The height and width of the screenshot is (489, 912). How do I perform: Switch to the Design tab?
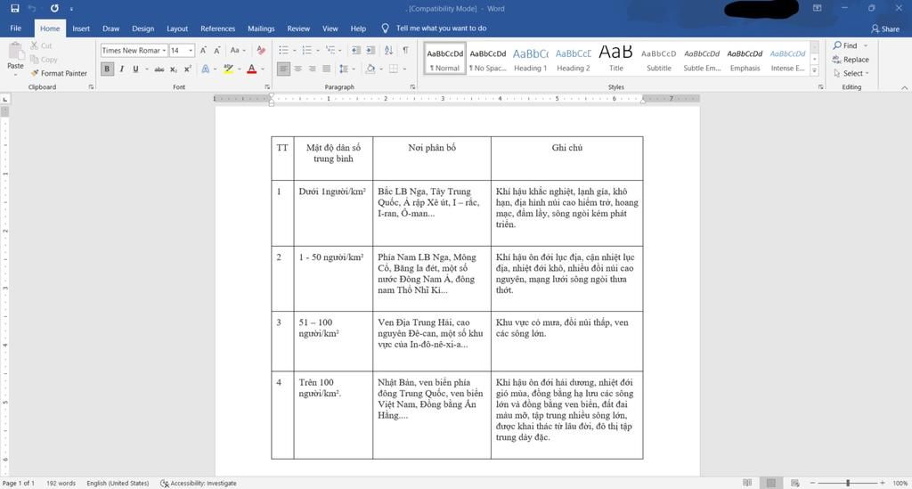[142, 29]
